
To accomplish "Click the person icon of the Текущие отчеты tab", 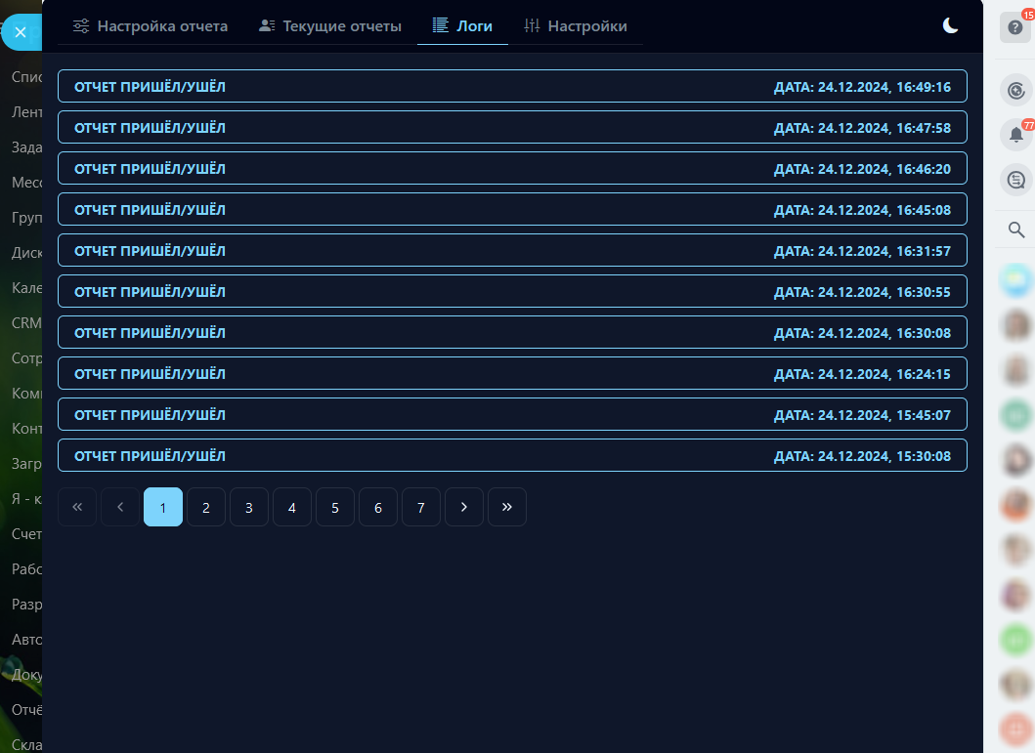I will click(x=267, y=25).
